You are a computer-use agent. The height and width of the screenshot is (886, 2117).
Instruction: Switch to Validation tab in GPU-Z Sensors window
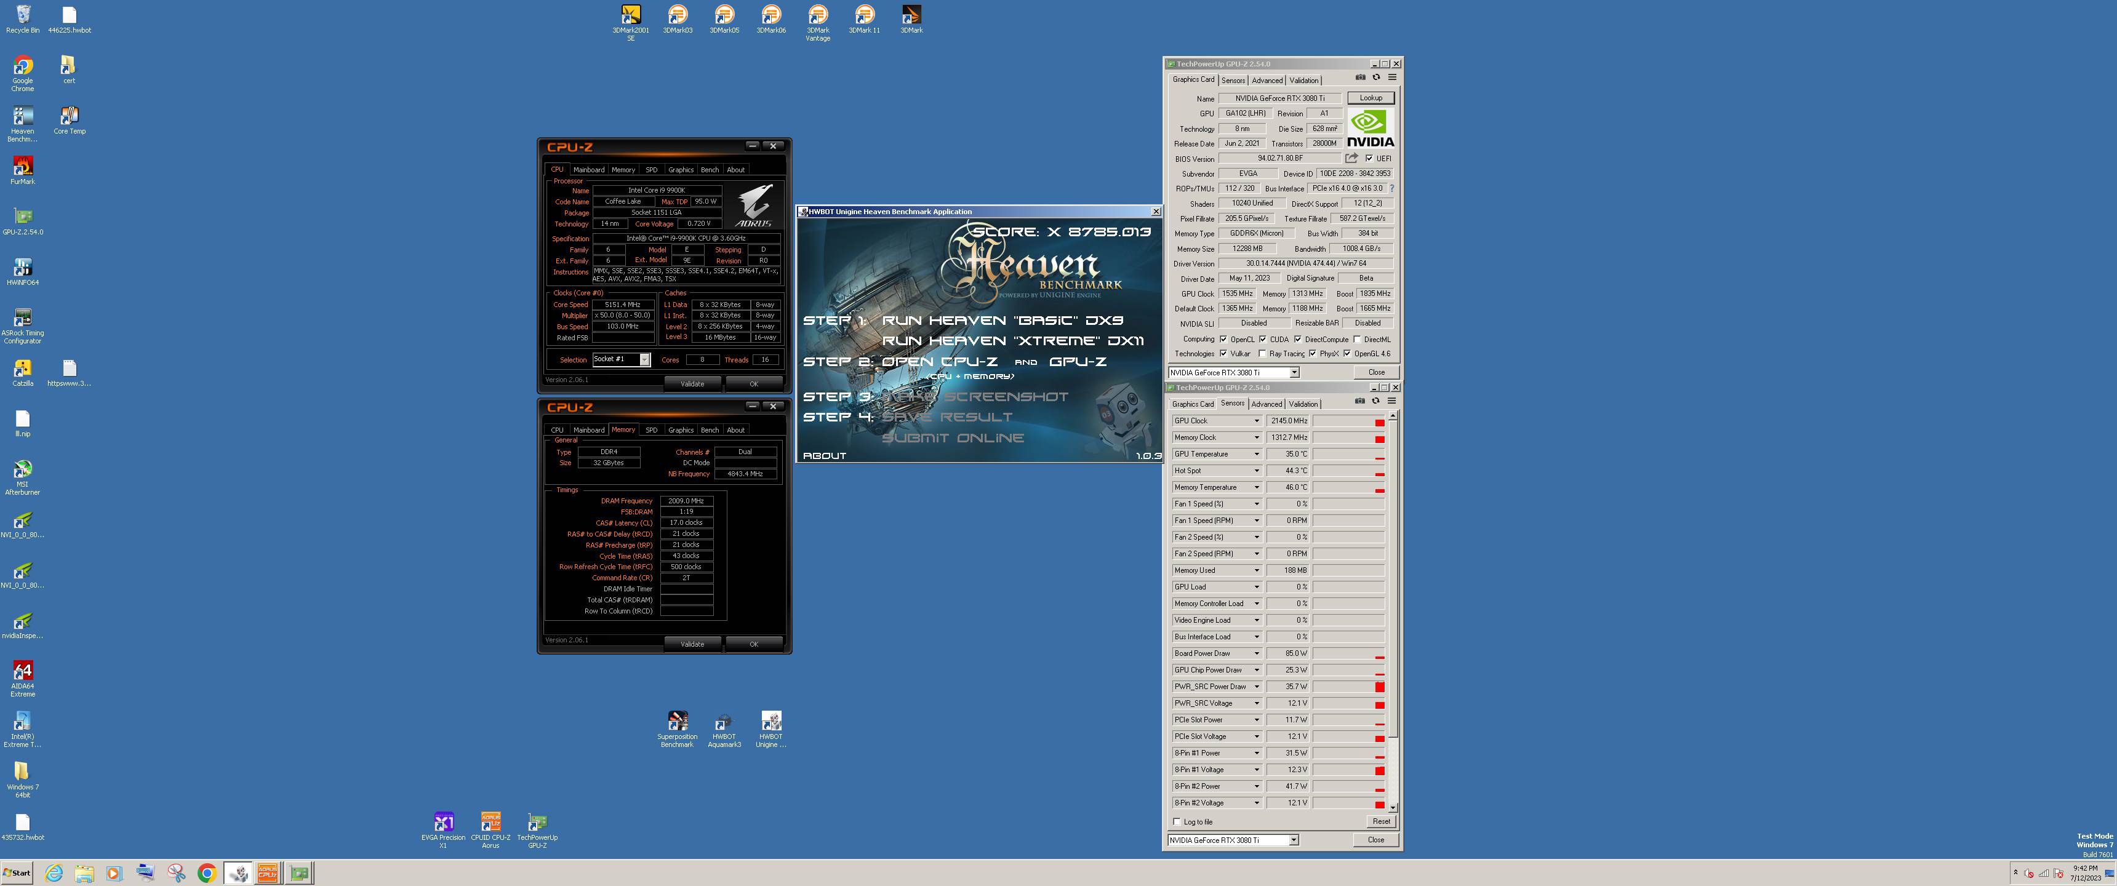point(1303,404)
